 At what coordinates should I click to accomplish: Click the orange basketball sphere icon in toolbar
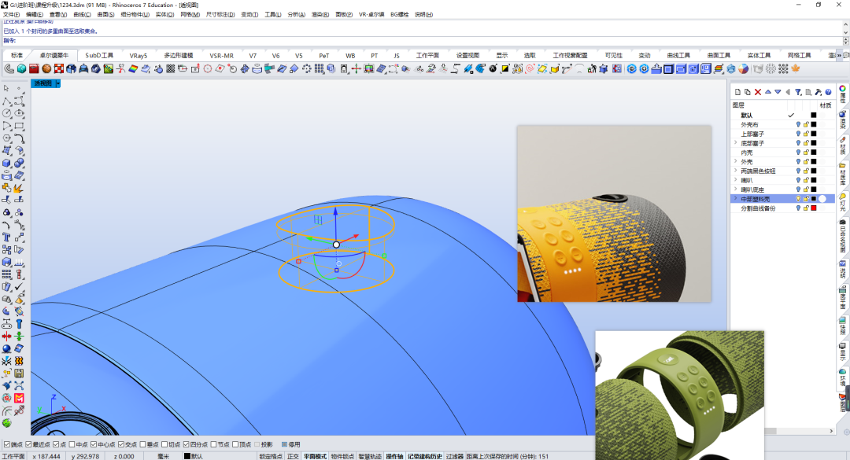click(x=46, y=69)
